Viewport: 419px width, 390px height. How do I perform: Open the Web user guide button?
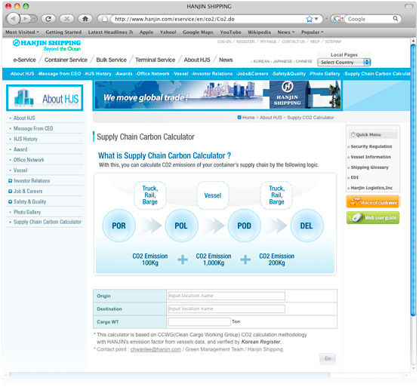click(373, 218)
